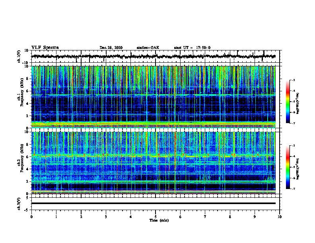Select the date text "Dec. 28, 2020"

click(x=111, y=48)
